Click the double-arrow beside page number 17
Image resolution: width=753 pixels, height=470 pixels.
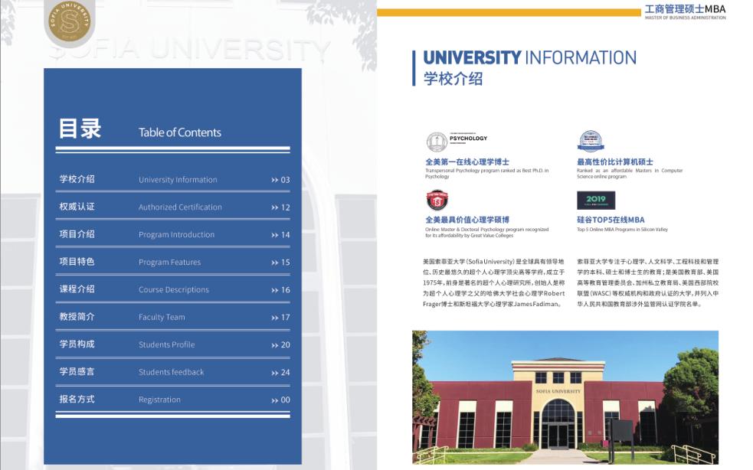pyautogui.click(x=275, y=318)
